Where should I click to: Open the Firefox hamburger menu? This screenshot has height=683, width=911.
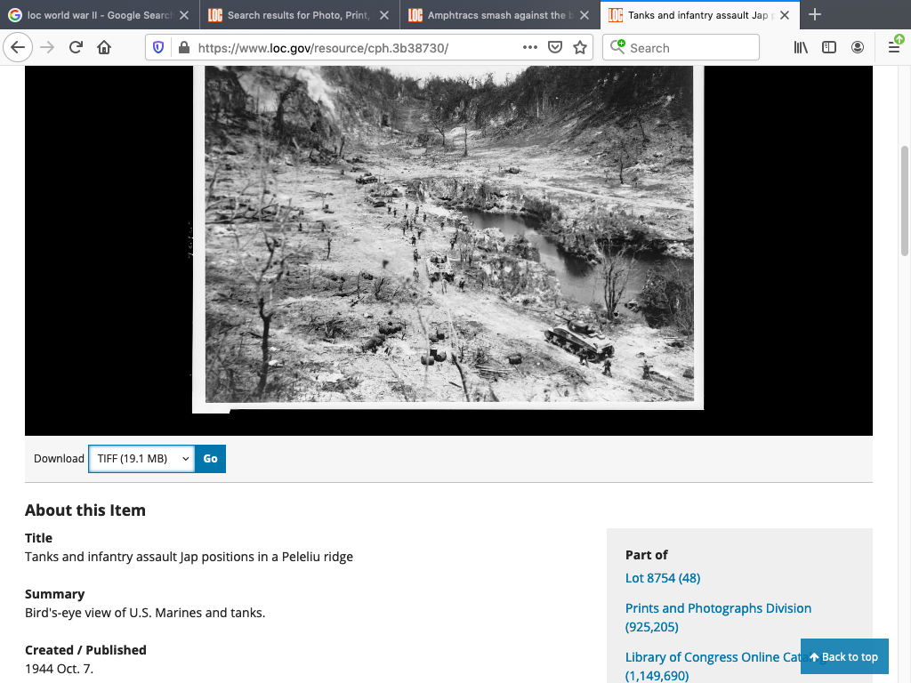(894, 48)
